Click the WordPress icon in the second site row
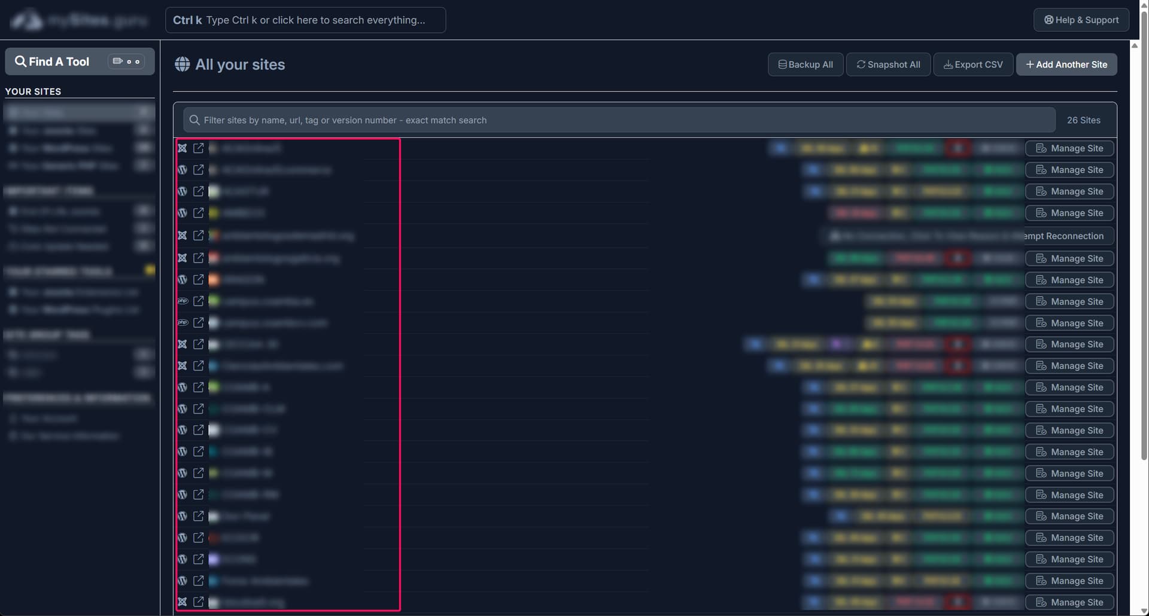The width and height of the screenshot is (1149, 616). [x=183, y=170]
